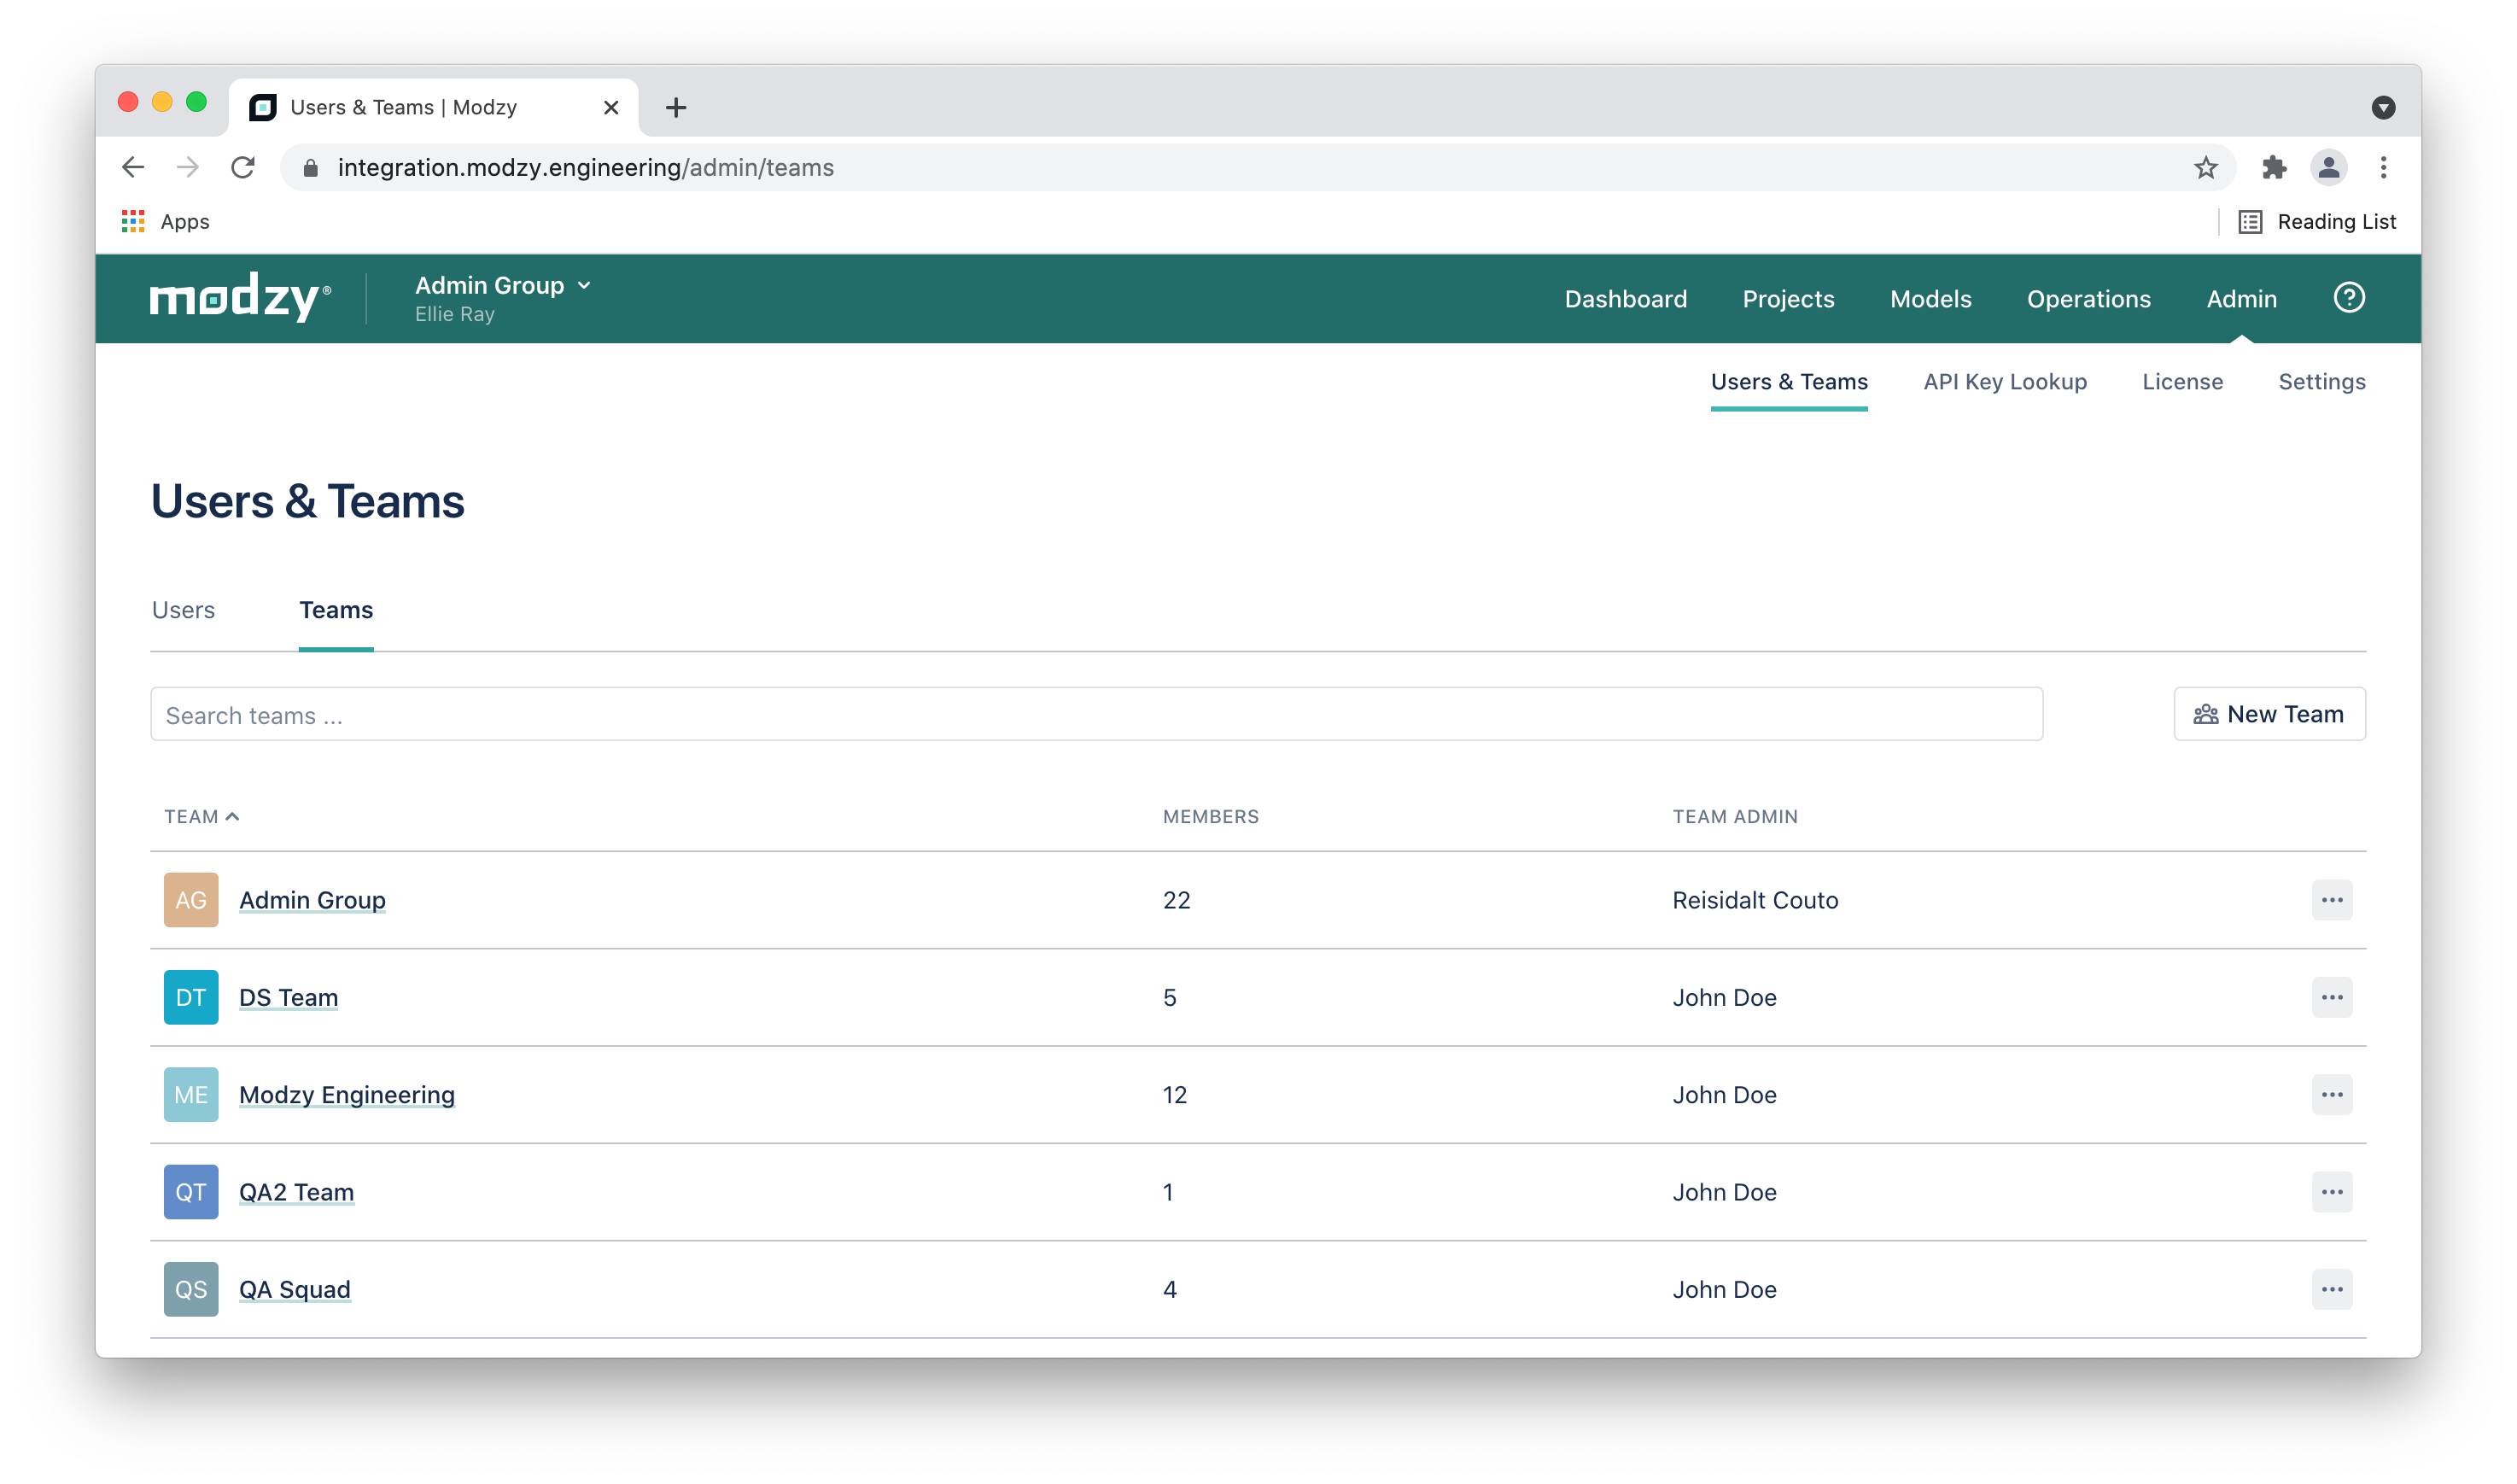Switch to the Users tab
This screenshot has height=1484, width=2517.
tap(183, 610)
